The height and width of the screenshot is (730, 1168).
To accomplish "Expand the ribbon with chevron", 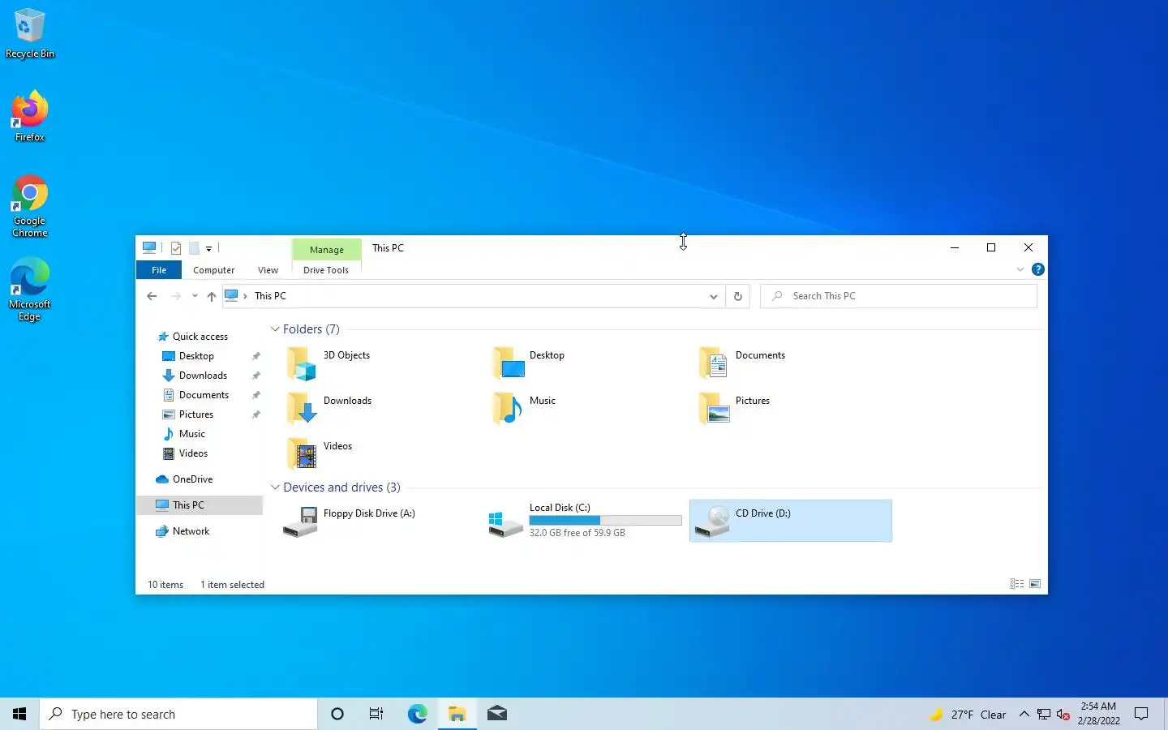I will pyautogui.click(x=1020, y=269).
